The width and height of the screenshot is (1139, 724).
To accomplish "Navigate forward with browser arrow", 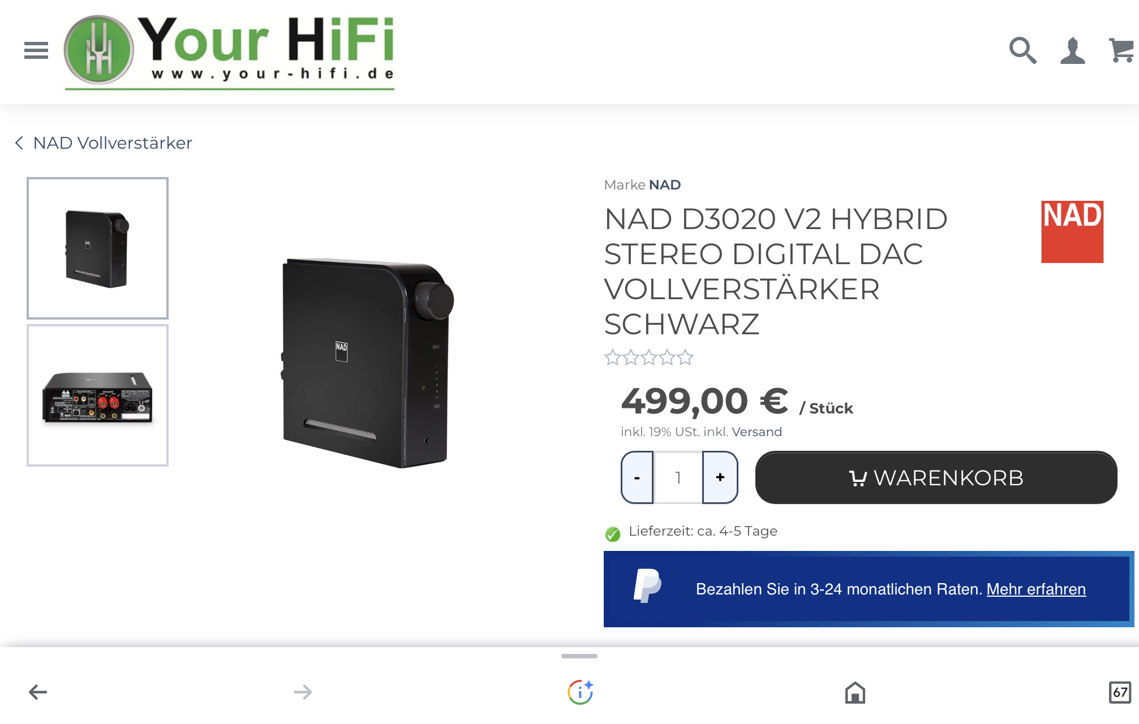I will coord(303,692).
